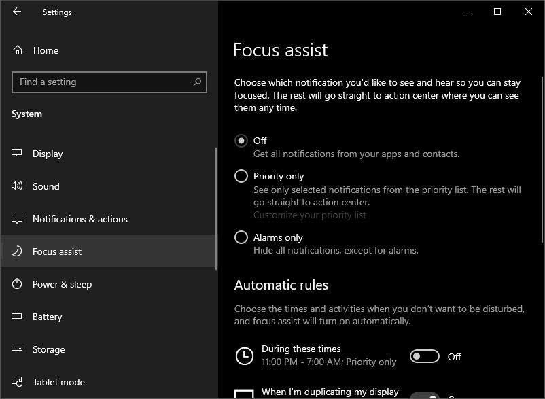Click the back arrow icon
Image resolution: width=545 pixels, height=399 pixels.
(x=17, y=12)
